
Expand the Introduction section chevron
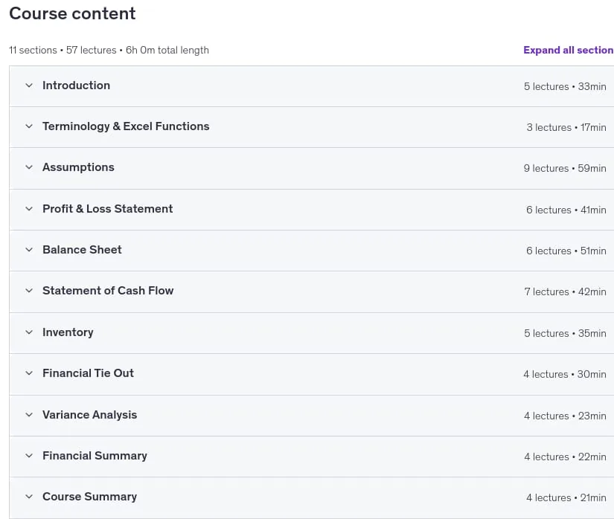(29, 86)
